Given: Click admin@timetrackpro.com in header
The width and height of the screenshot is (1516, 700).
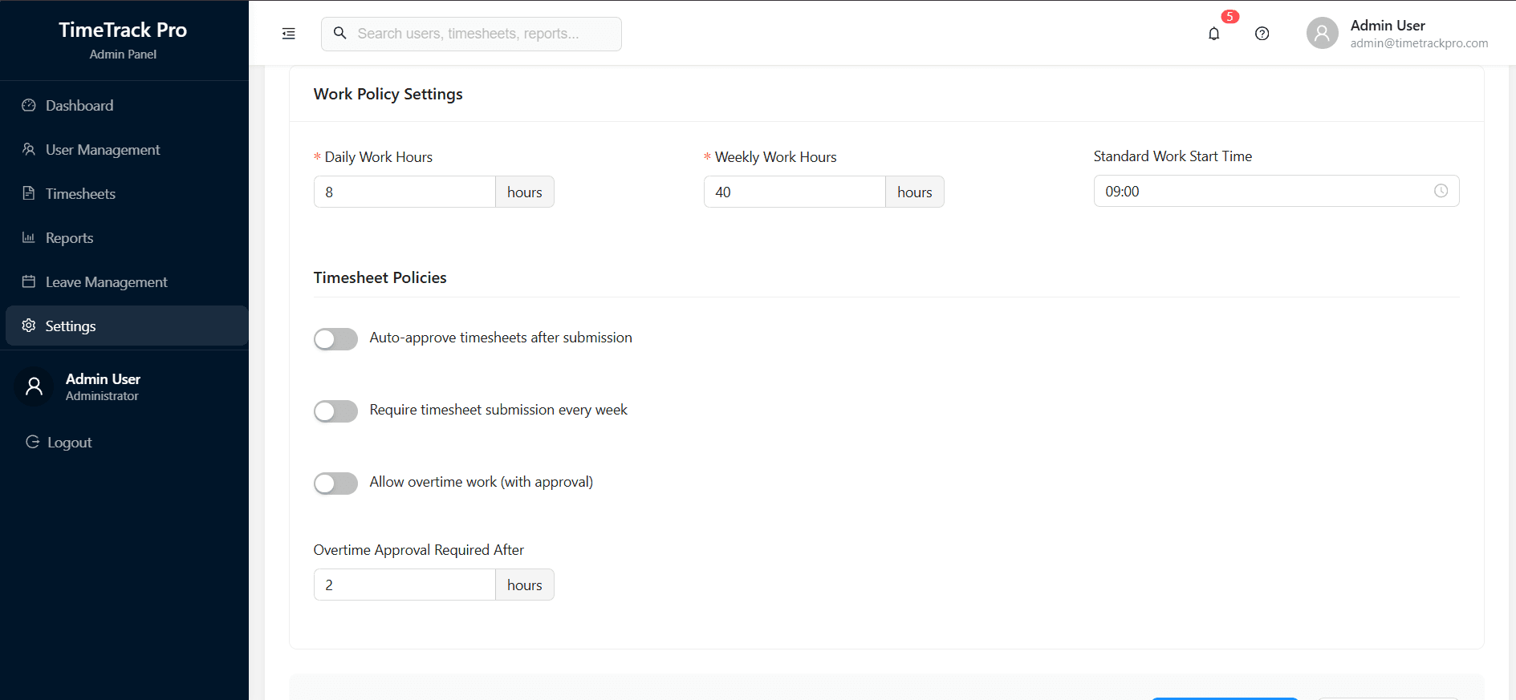Looking at the screenshot, I should (x=1419, y=43).
